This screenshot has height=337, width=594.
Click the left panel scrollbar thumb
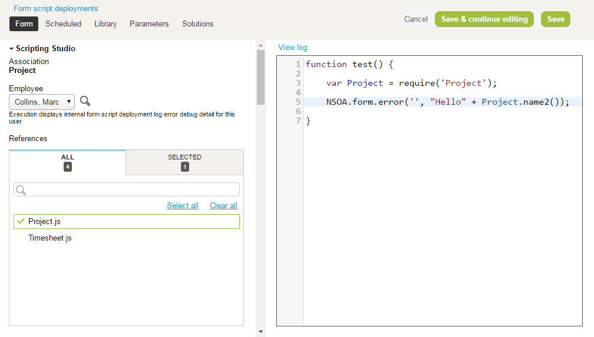(x=260, y=77)
